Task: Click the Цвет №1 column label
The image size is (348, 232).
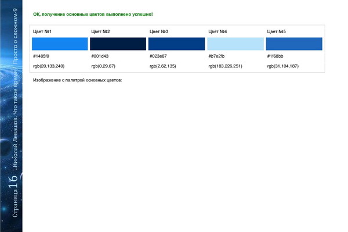Action: coord(42,31)
